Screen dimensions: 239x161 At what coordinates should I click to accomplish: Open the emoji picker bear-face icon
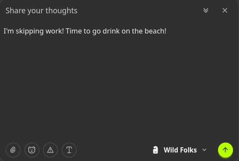pyautogui.click(x=32, y=150)
